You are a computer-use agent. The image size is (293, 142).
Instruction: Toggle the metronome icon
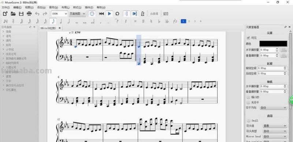pyautogui.click(x=143, y=14)
